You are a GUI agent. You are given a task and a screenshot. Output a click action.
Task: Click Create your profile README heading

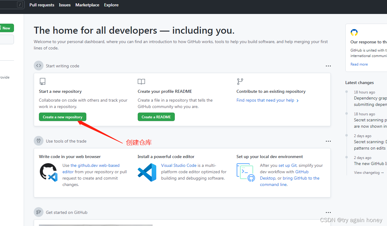pos(165,91)
